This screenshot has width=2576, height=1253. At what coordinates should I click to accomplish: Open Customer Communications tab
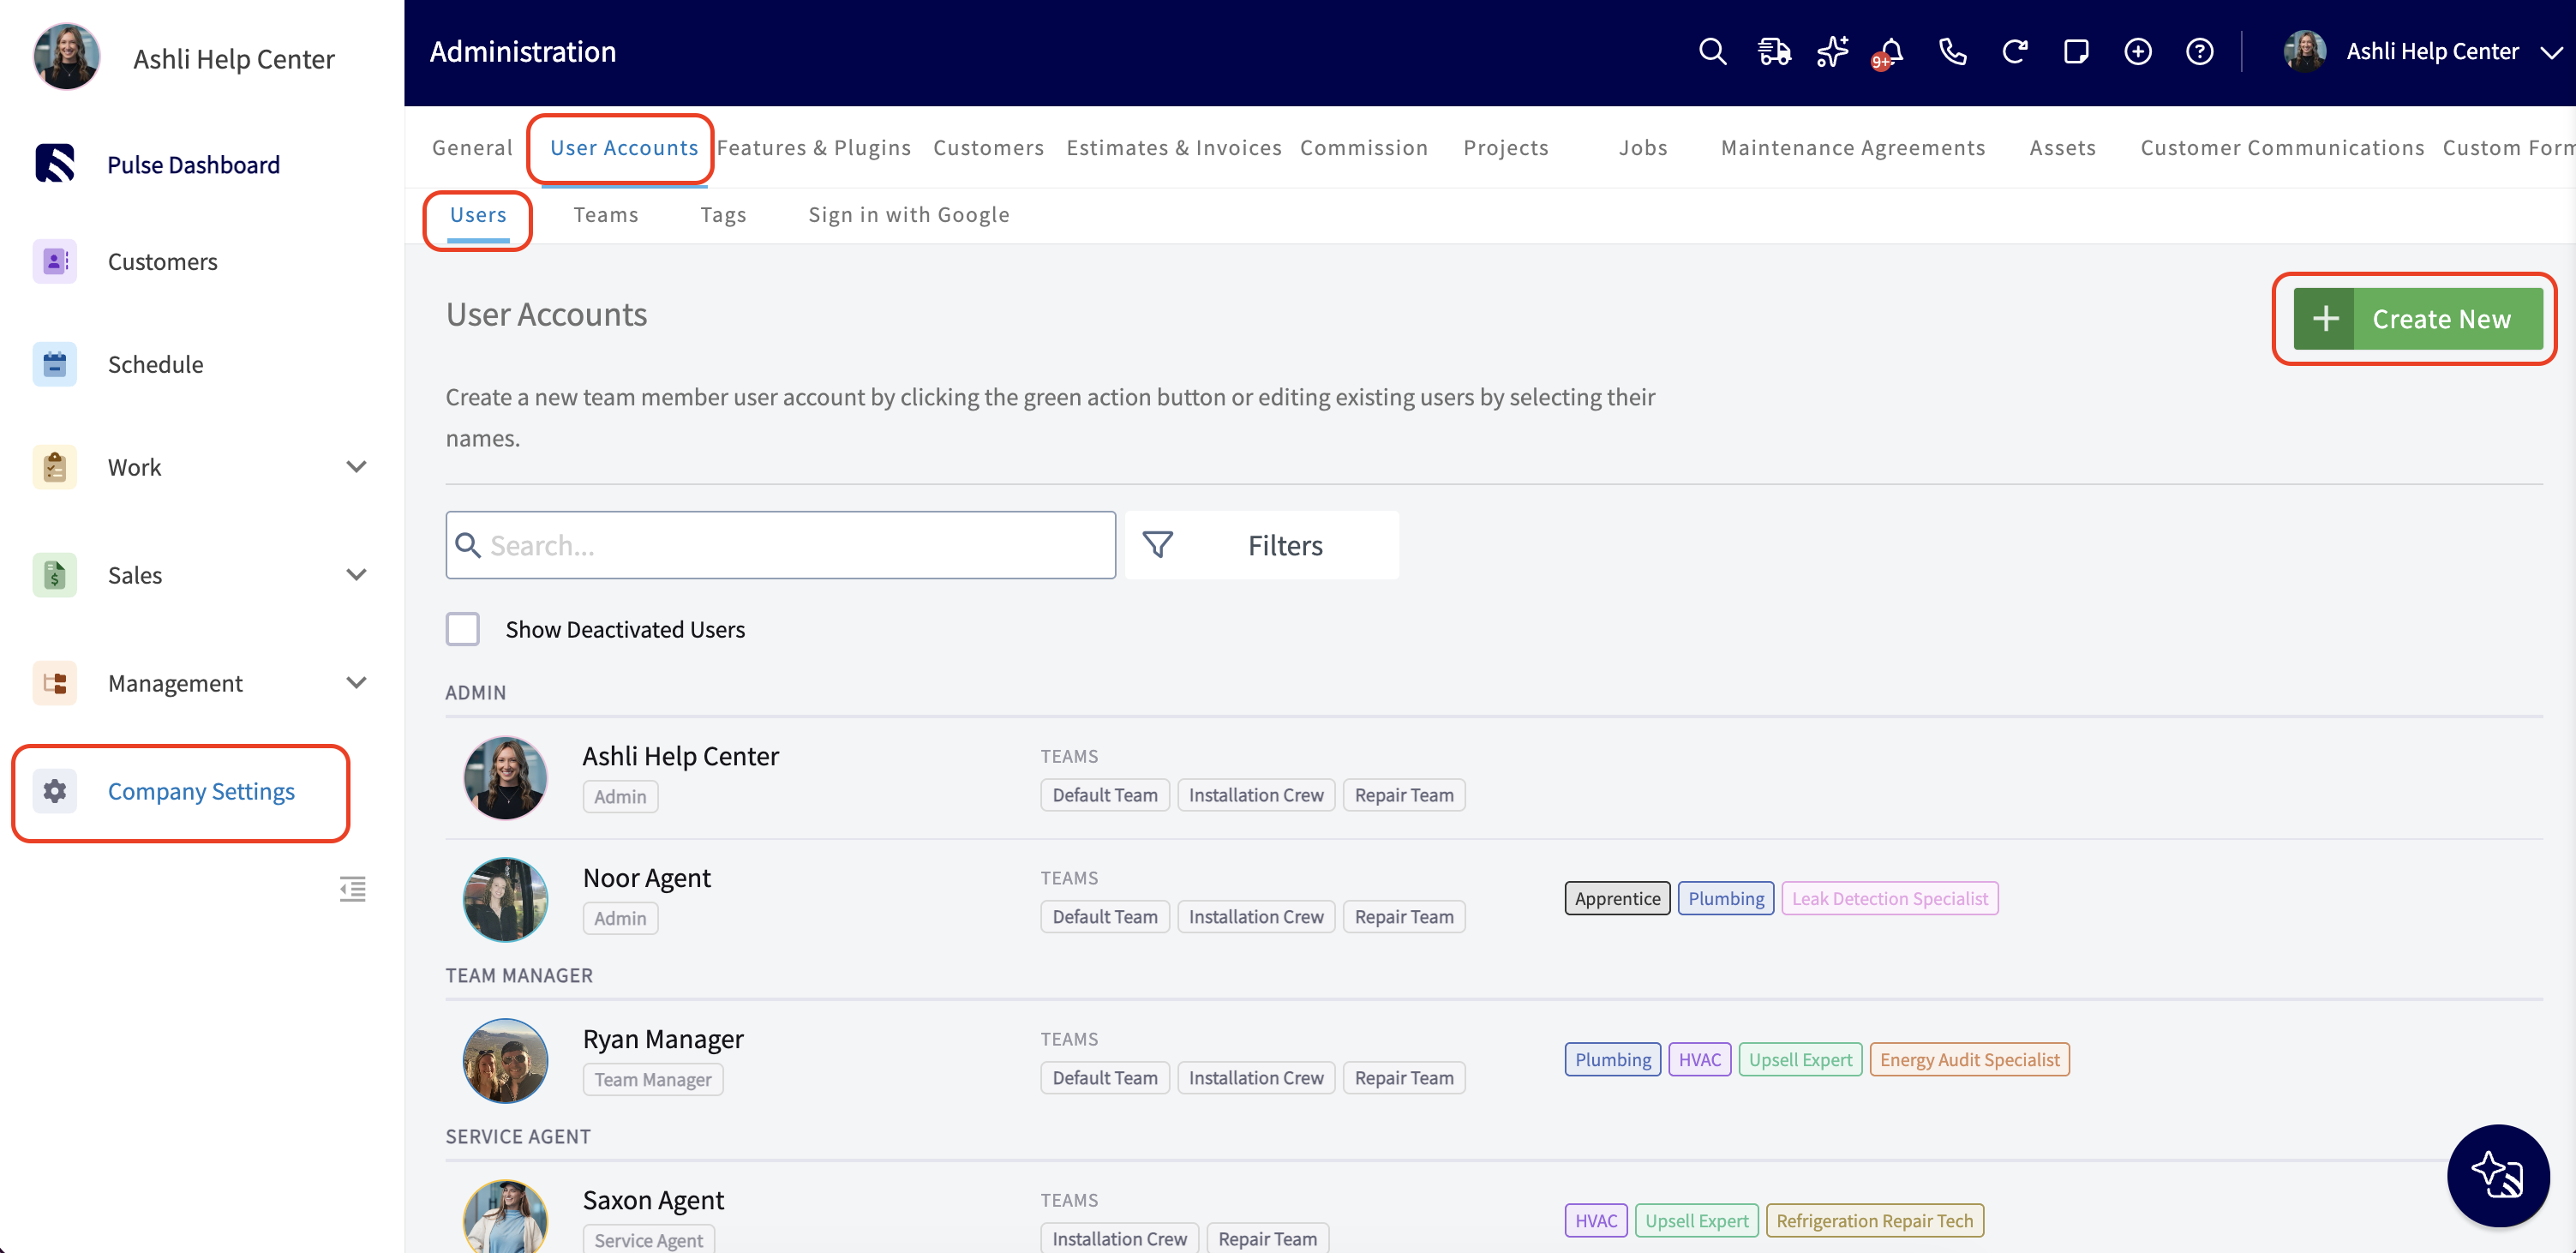(2282, 147)
